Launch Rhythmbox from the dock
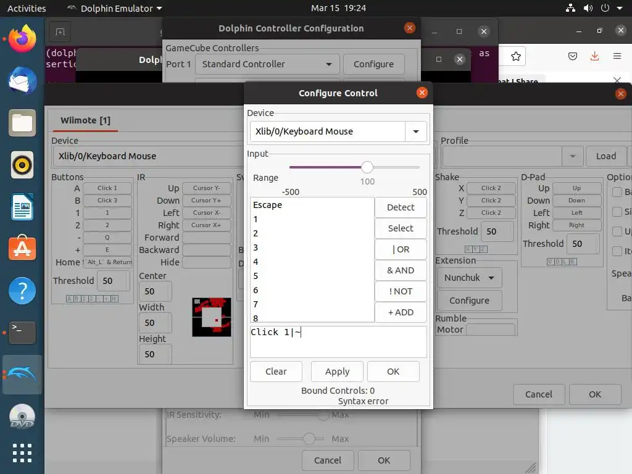The image size is (632, 474). (x=22, y=164)
